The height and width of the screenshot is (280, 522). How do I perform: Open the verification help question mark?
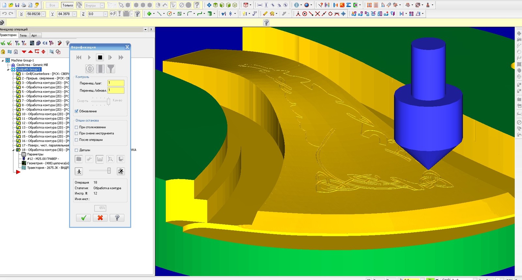(117, 218)
